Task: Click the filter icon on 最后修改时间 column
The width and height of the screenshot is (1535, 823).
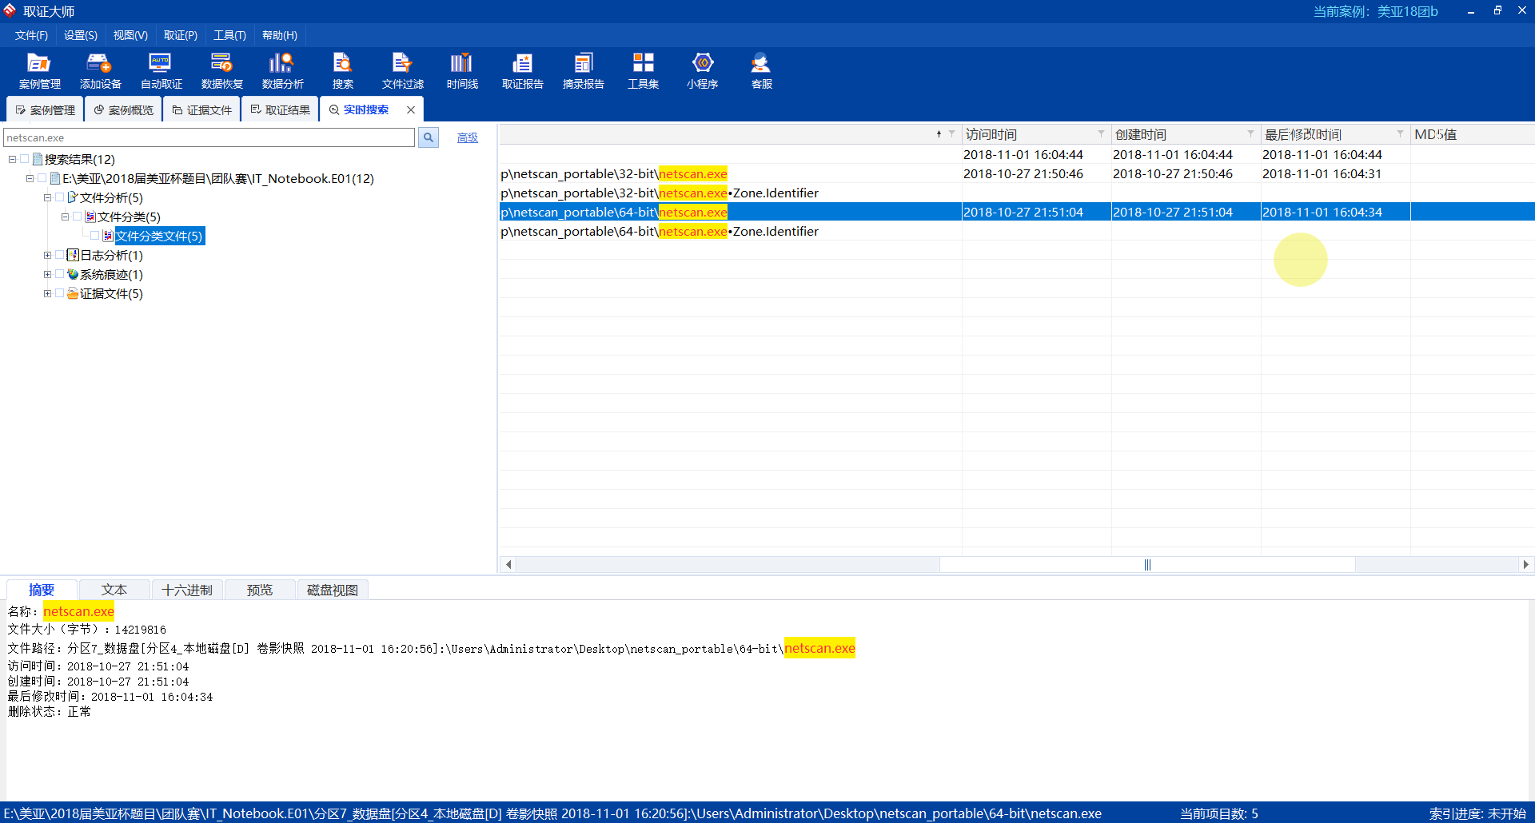Action: point(1400,133)
